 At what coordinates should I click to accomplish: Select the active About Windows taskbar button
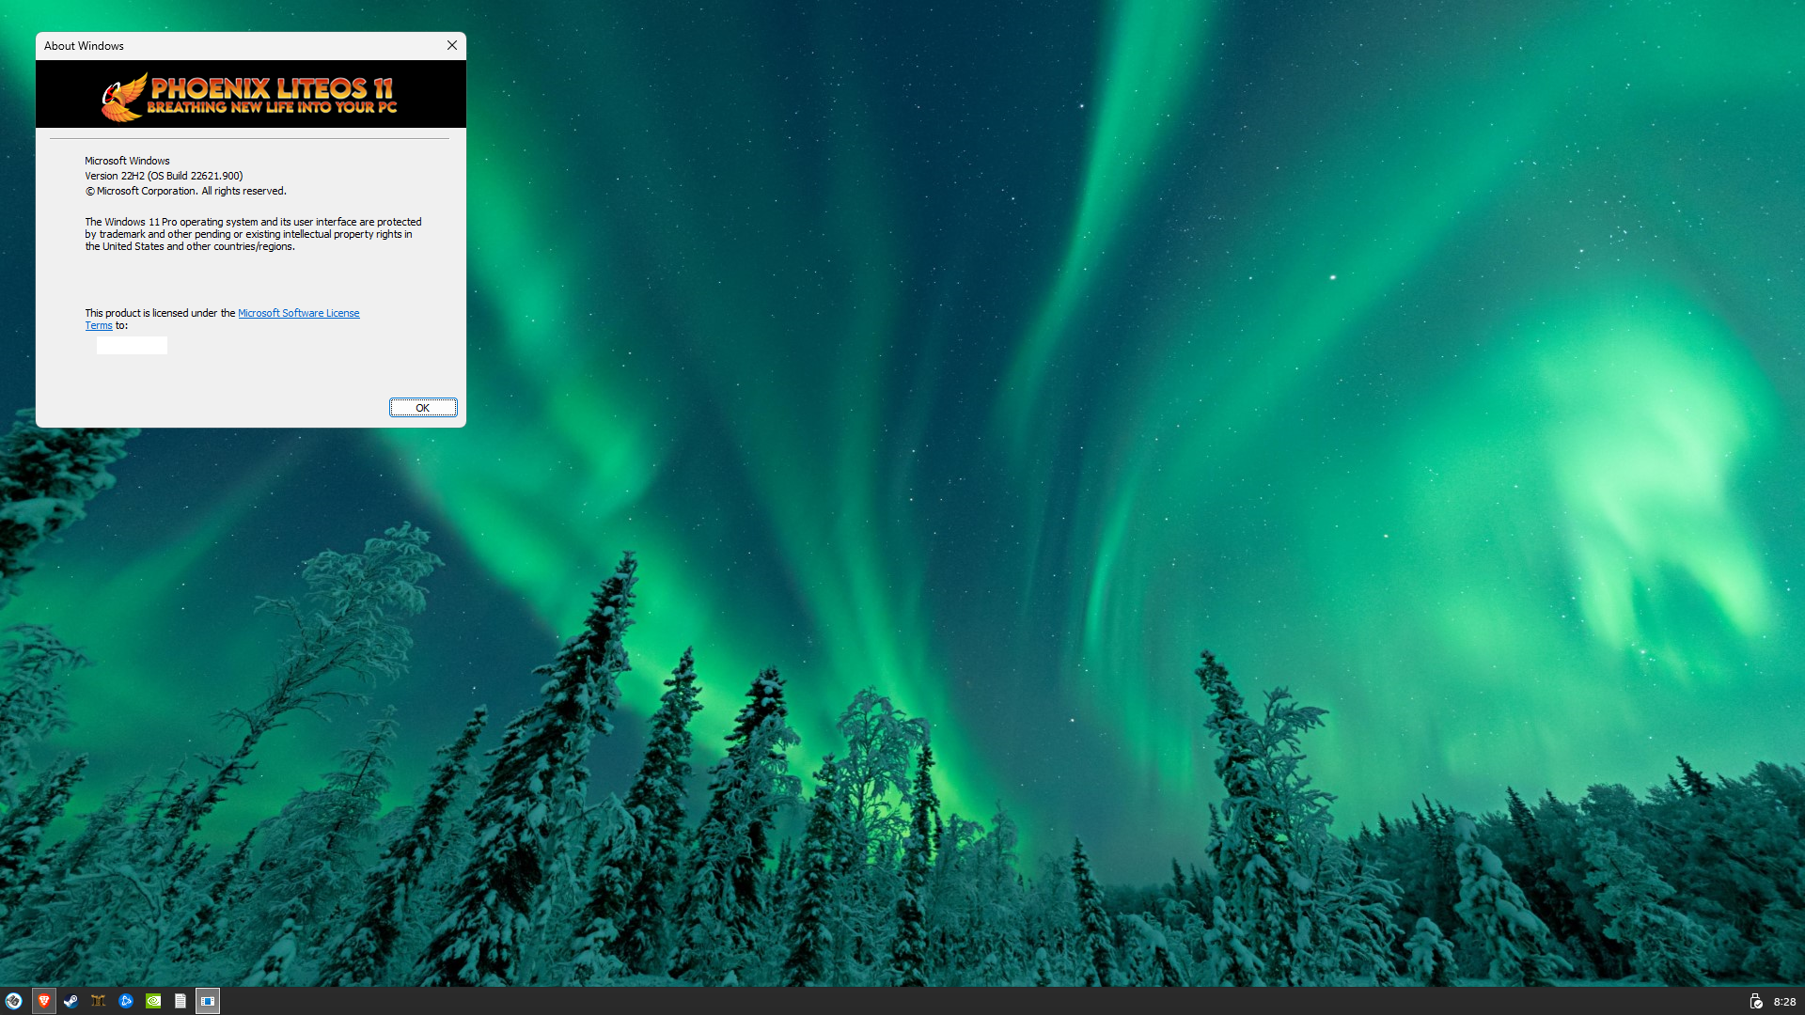(208, 1001)
